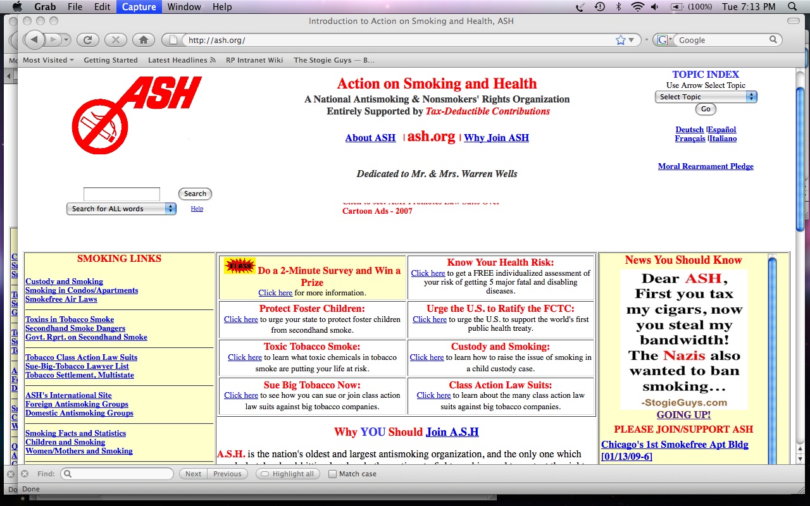Open the Edit menu
This screenshot has height=506, width=810.
[102, 7]
